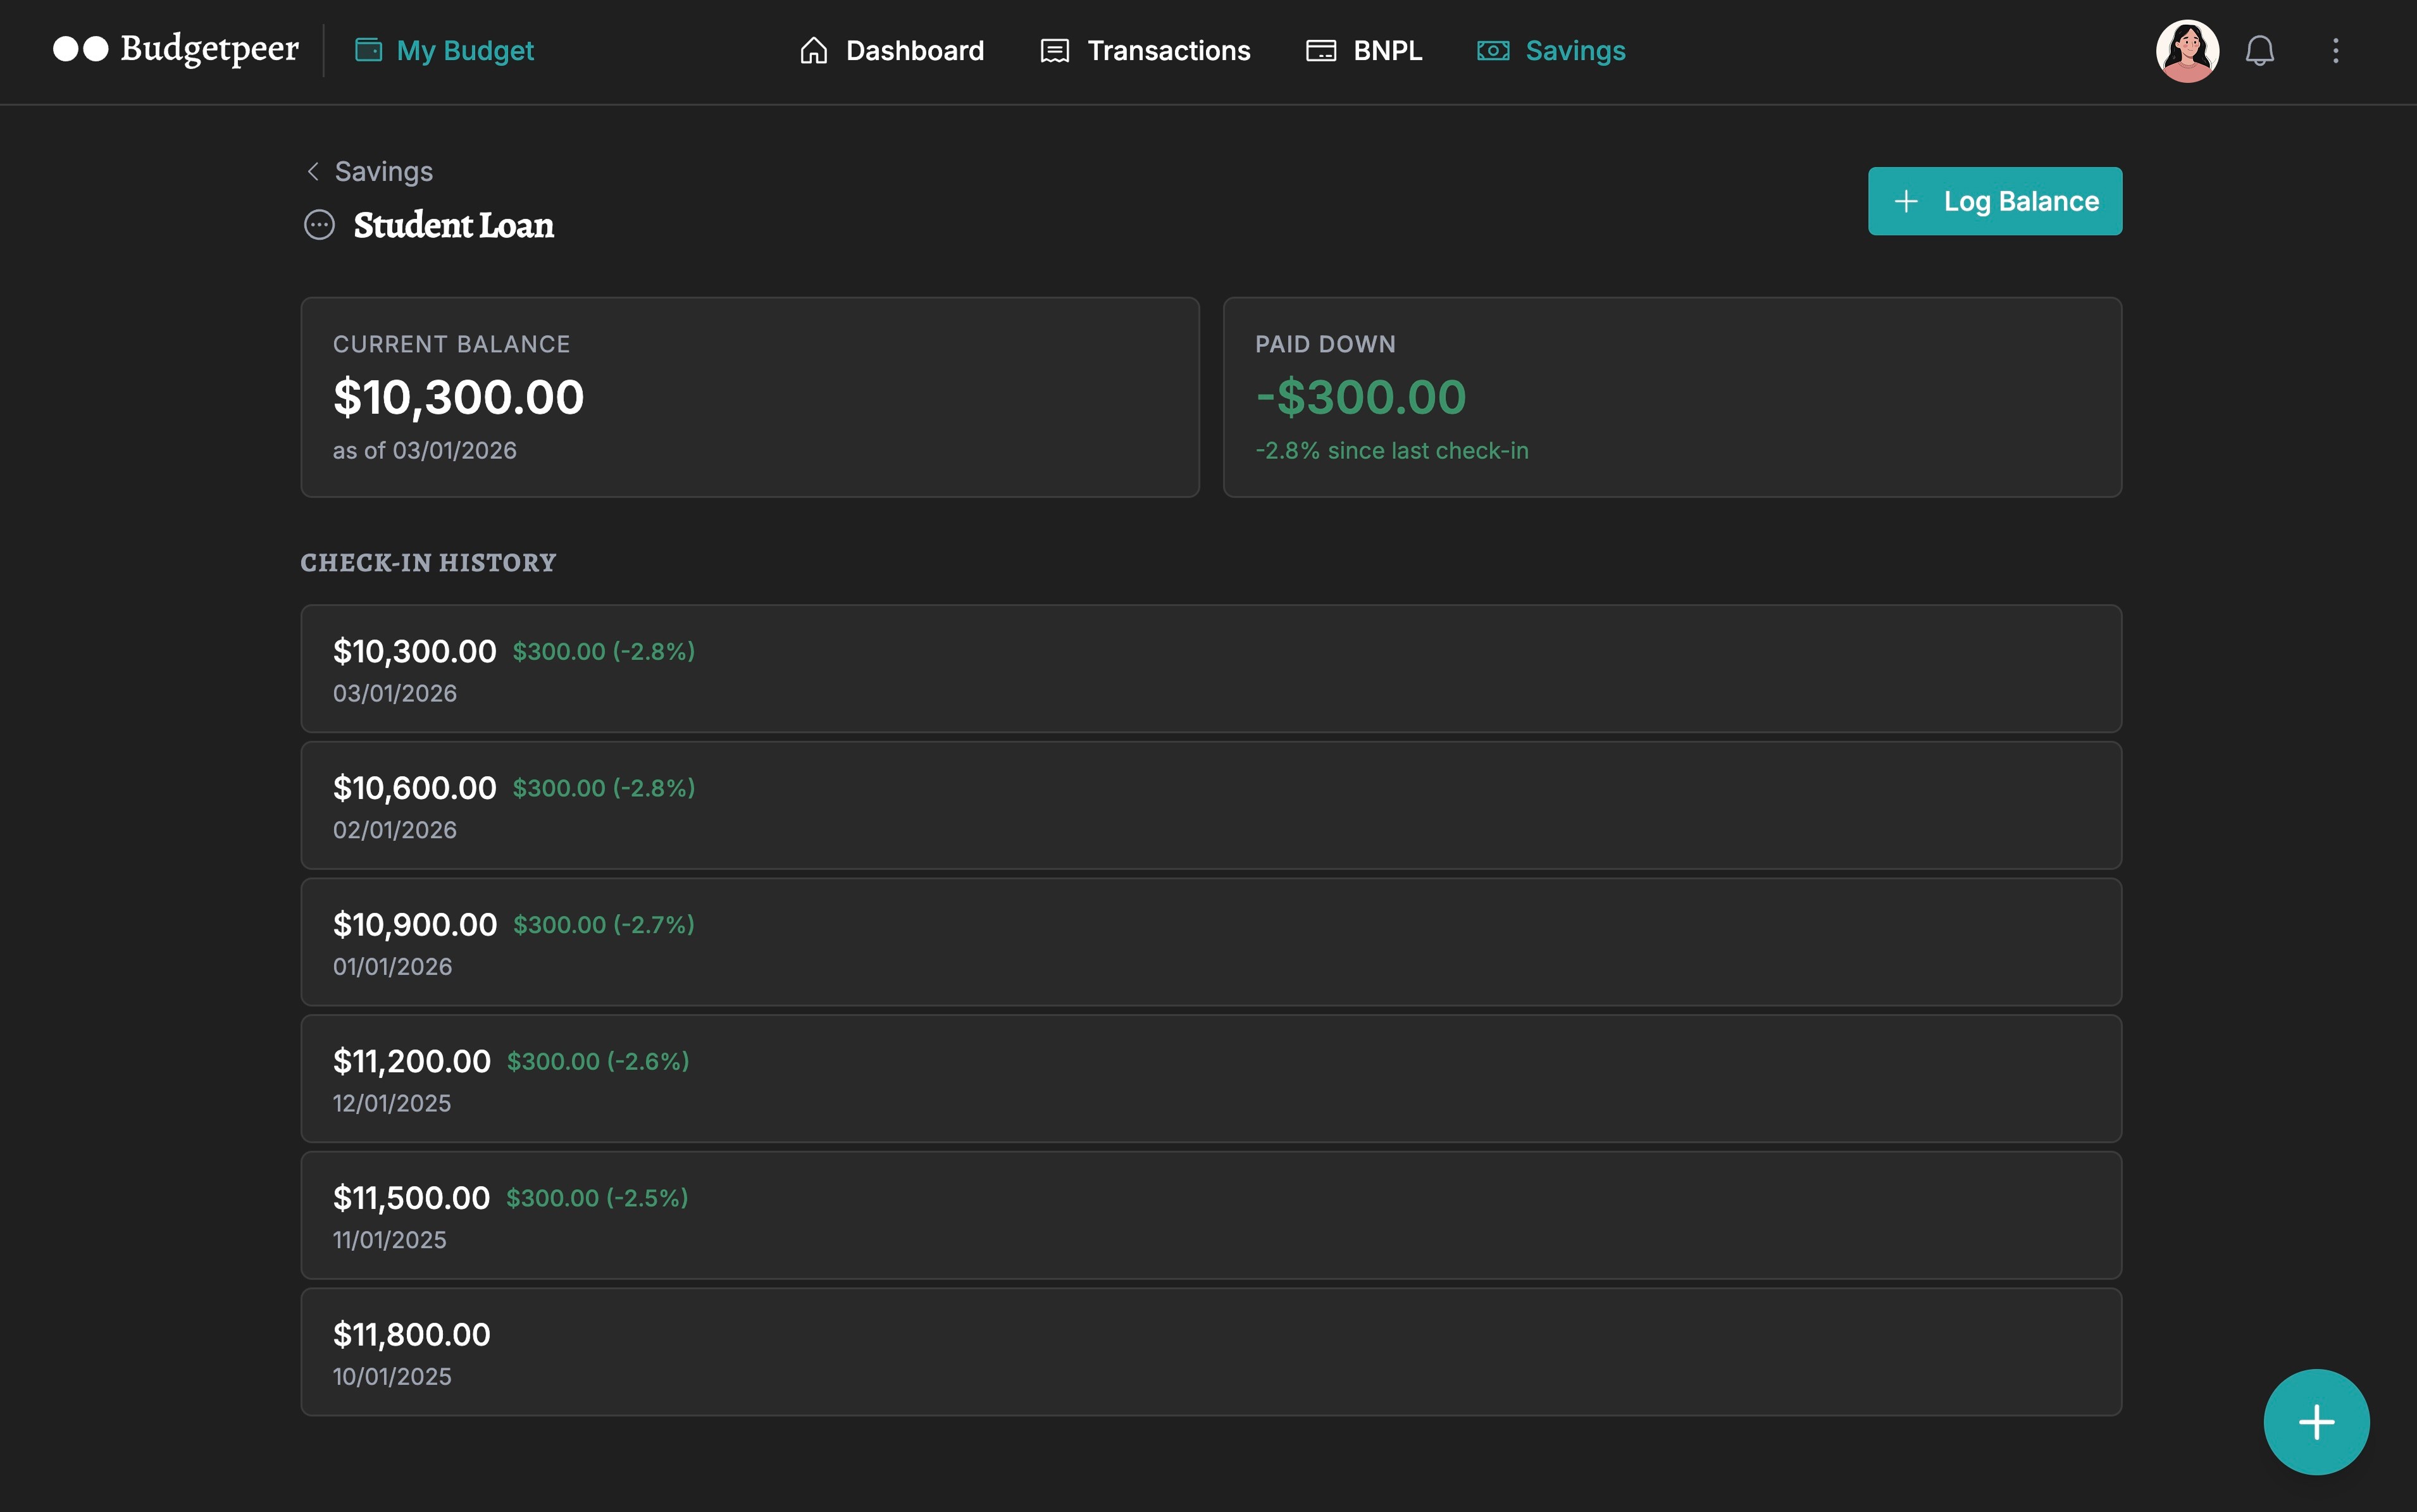
Task: Collapse back to Savings with the chevron
Action: [313, 171]
